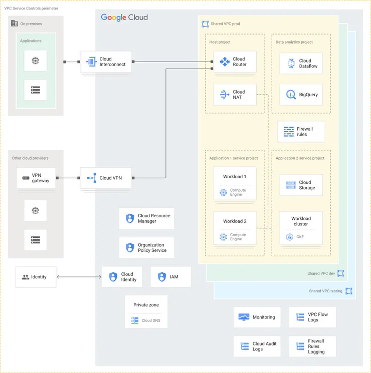Viewport: 371px width, 373px height.
Task: Select the Cloud Dataflow icon
Action: [x=291, y=63]
